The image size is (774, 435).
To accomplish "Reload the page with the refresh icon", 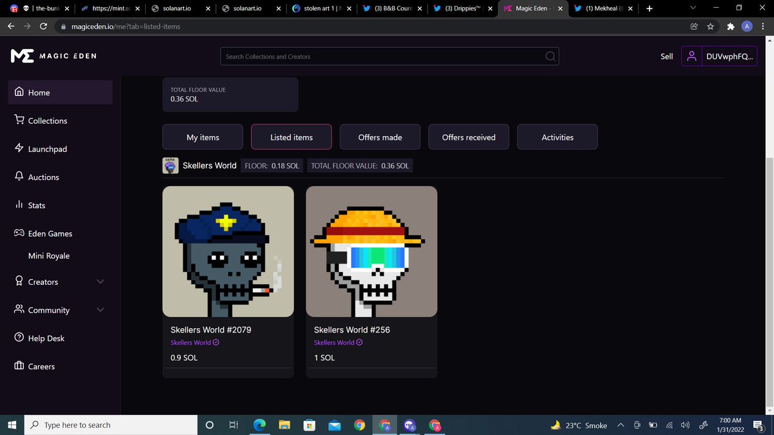I will pos(43,26).
